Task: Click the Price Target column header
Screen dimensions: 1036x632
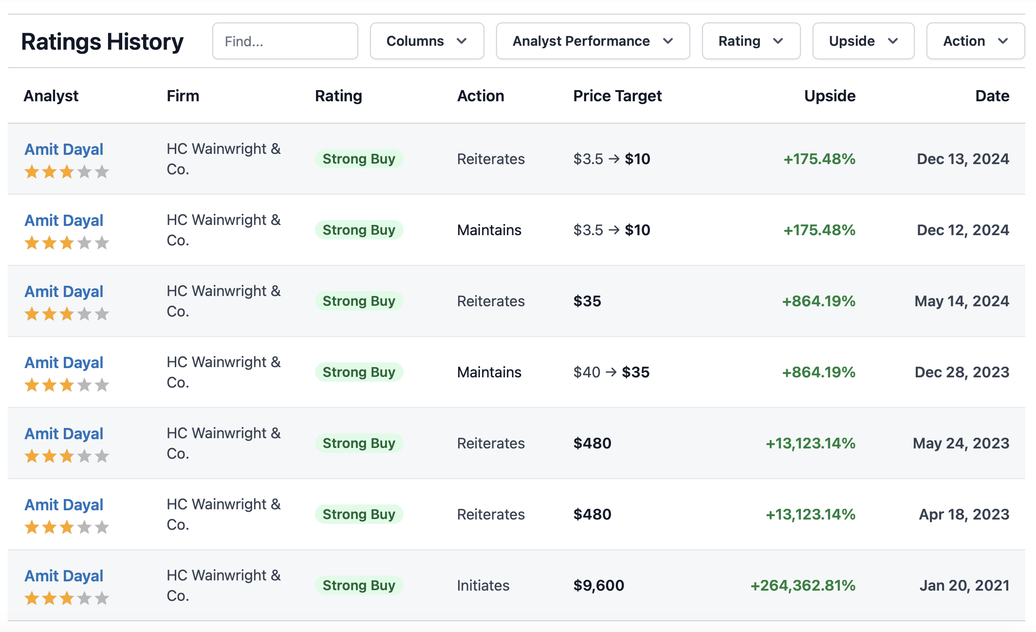Action: click(617, 96)
